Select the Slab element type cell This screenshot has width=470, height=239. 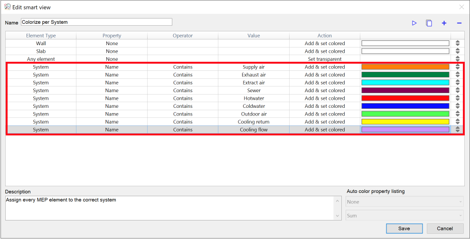pos(41,51)
